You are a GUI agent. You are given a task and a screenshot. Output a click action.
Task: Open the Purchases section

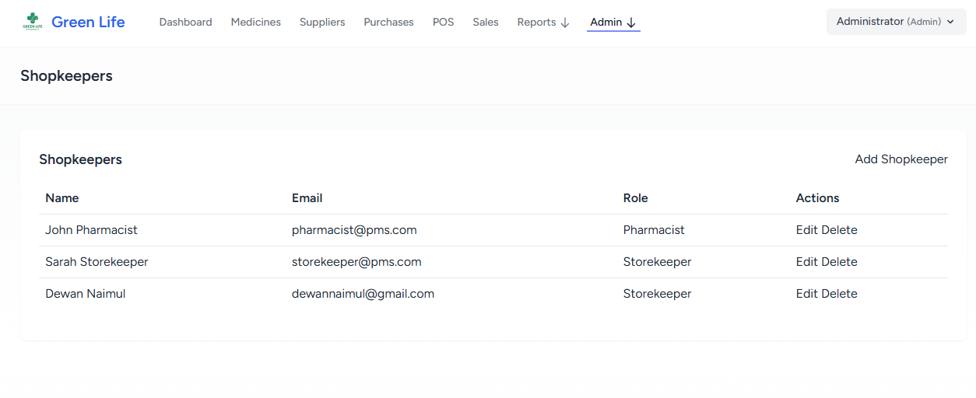tap(388, 23)
